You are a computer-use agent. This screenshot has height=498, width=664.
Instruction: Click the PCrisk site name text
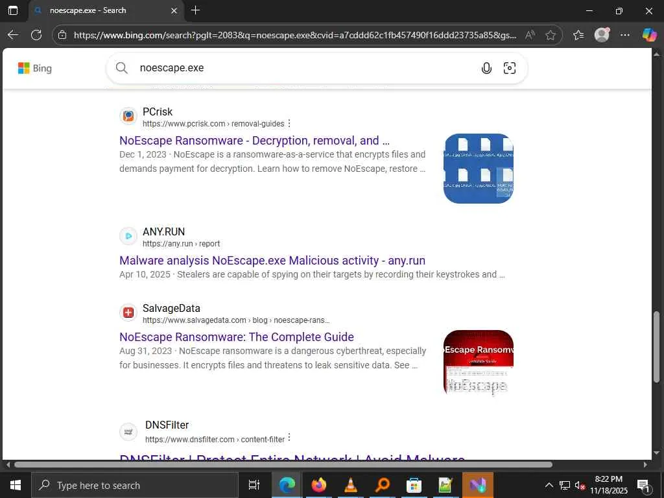pos(158,112)
